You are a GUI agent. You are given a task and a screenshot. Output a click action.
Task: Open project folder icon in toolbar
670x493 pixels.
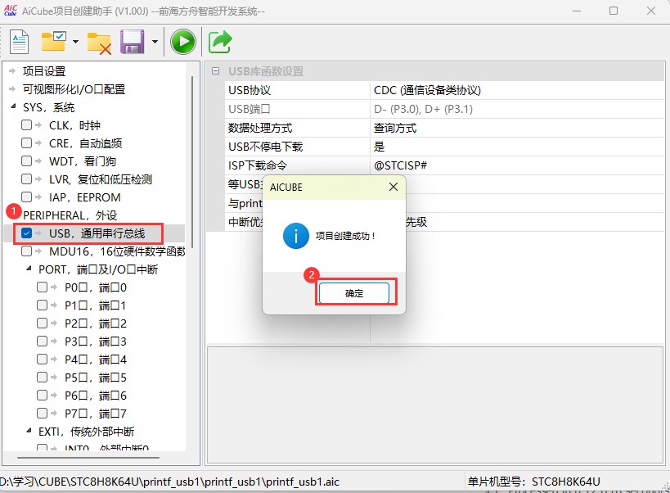click(53, 41)
